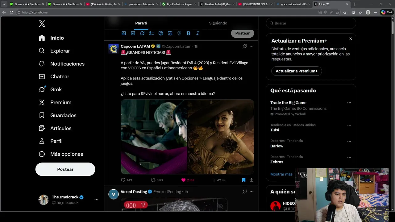Open the browser Chat copilot button
Viewport: 395px width, 222px height.
(387, 12)
